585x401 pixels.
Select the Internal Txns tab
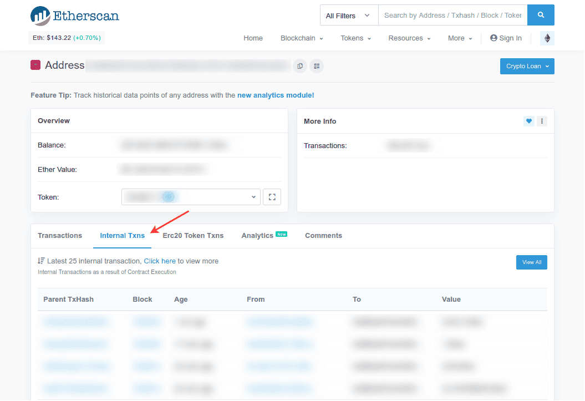point(122,235)
